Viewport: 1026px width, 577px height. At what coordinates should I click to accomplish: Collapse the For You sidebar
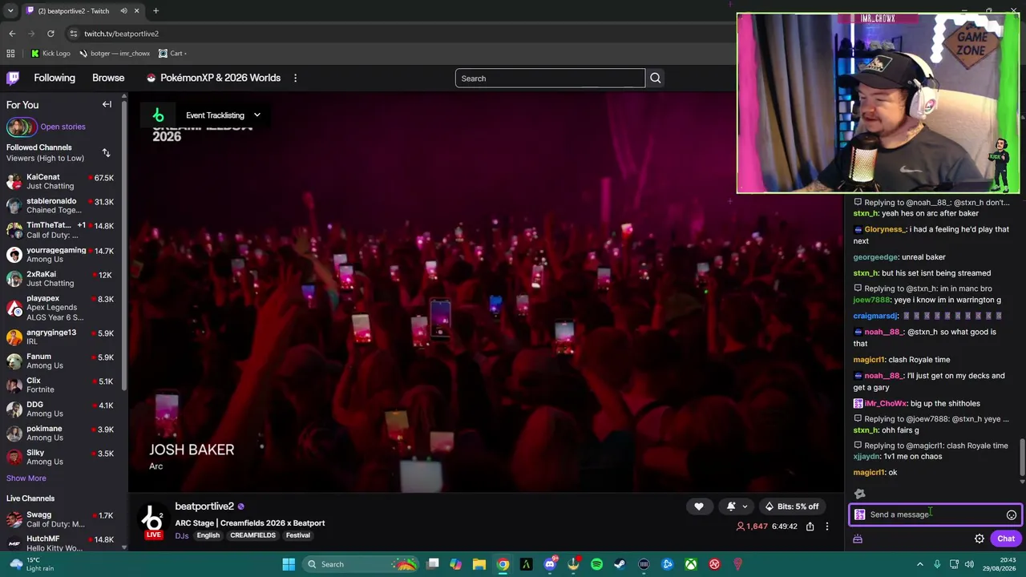click(x=107, y=104)
